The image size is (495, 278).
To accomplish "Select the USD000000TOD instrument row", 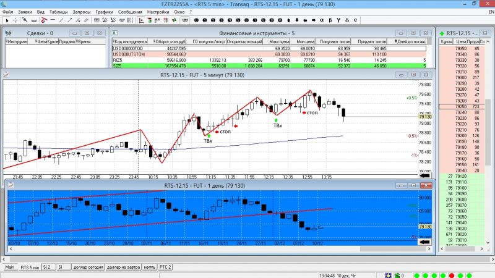I will coord(269,49).
